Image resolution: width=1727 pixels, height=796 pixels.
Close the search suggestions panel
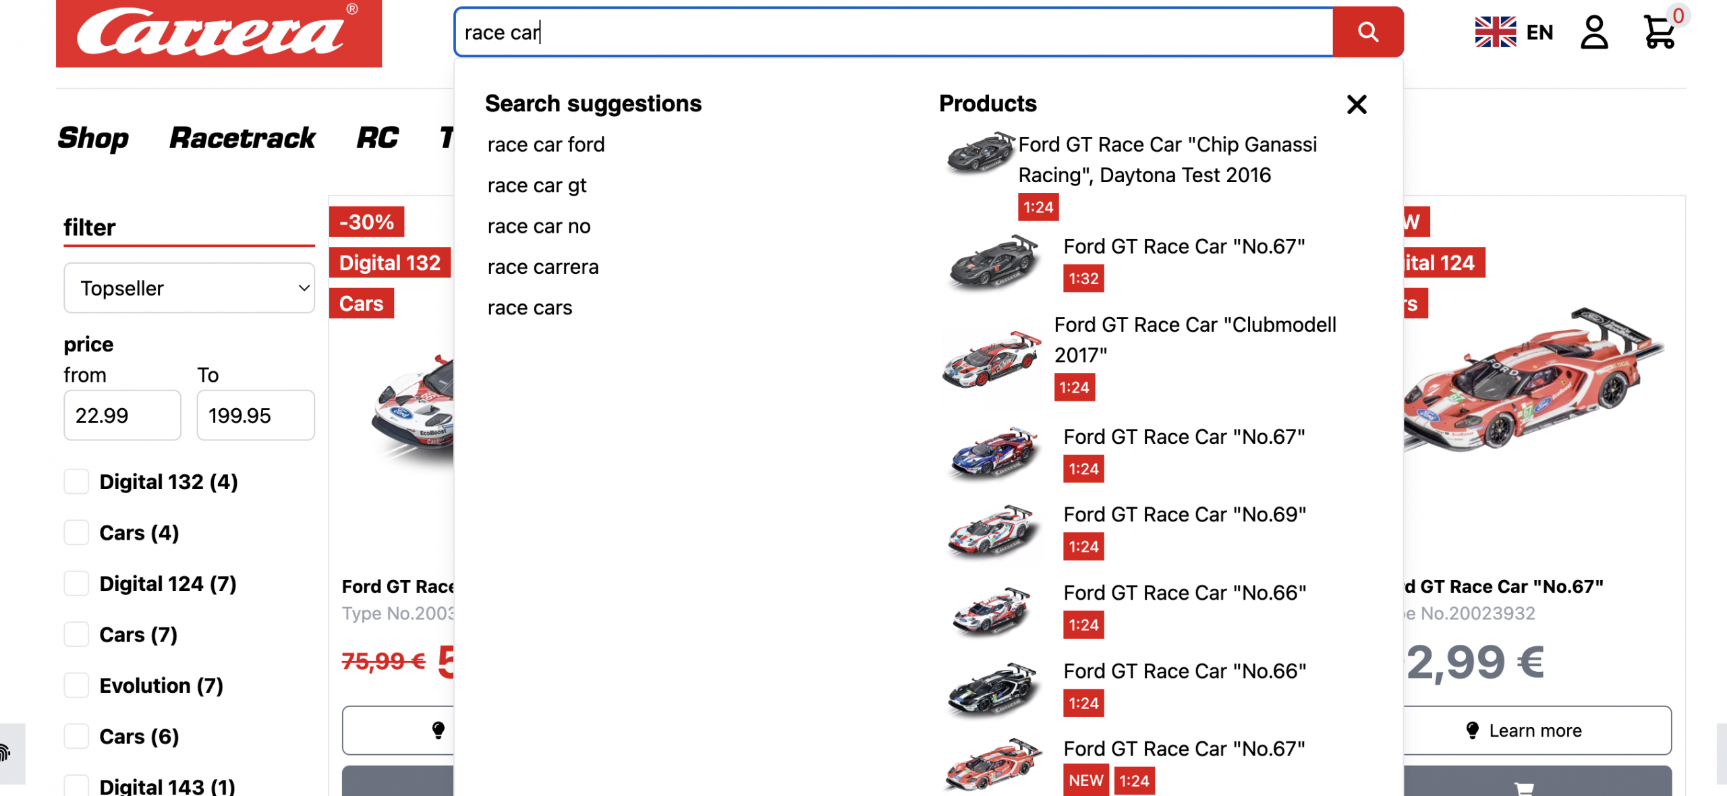(x=1357, y=104)
